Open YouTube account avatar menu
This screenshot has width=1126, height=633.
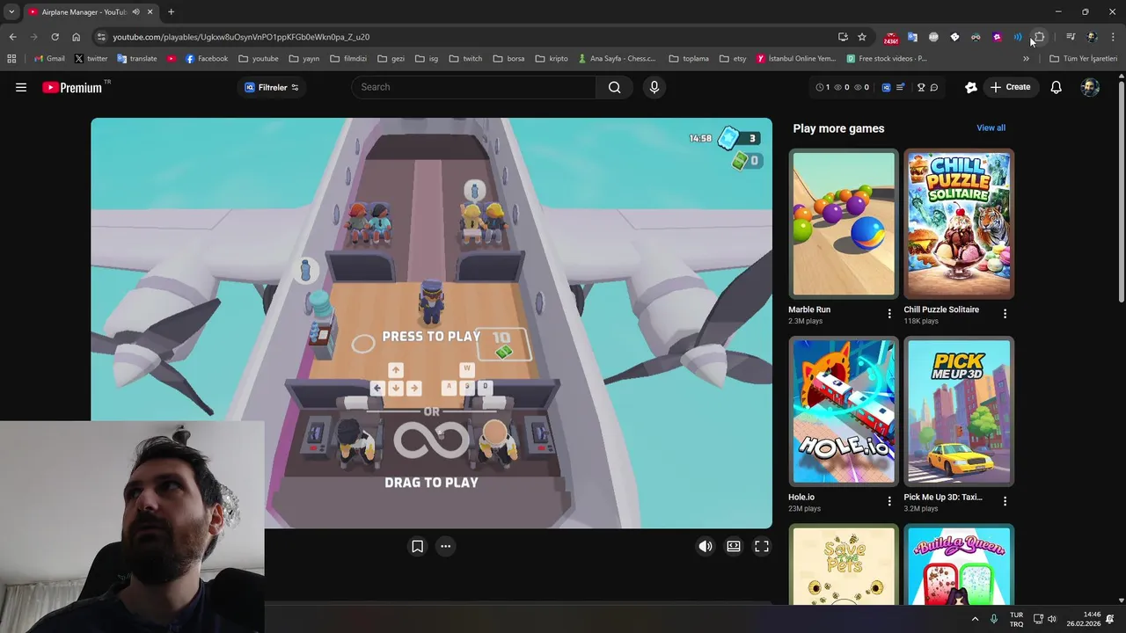click(1090, 87)
